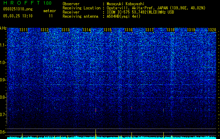Viewport: 220px width, 139px height.
Task: Click the 1318 time marker
Action: [x=170, y=30]
